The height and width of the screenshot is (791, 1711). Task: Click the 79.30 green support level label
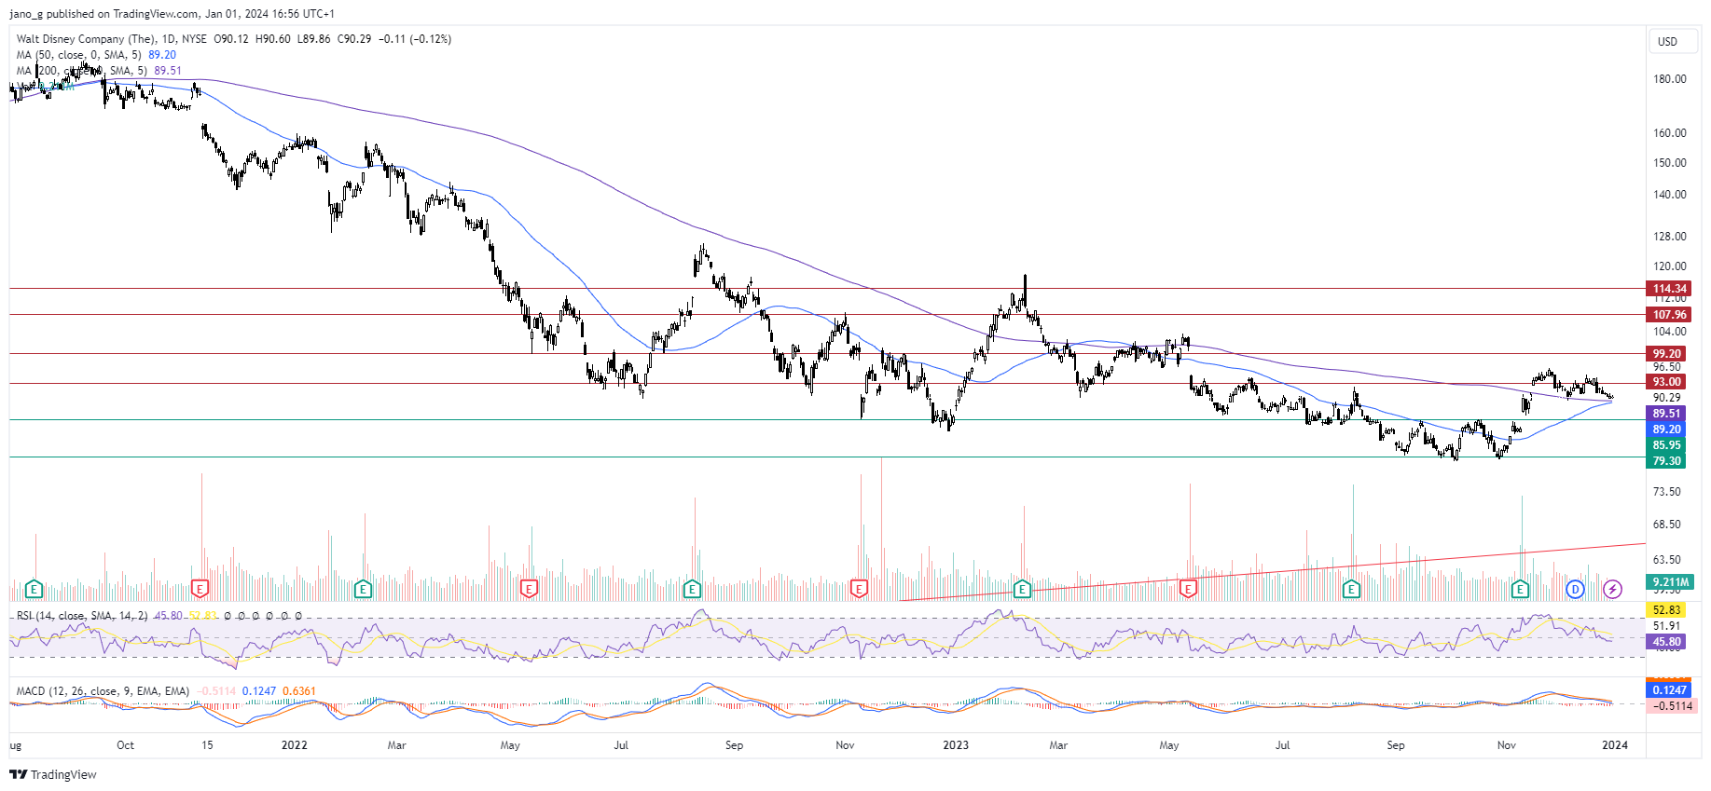[1666, 461]
